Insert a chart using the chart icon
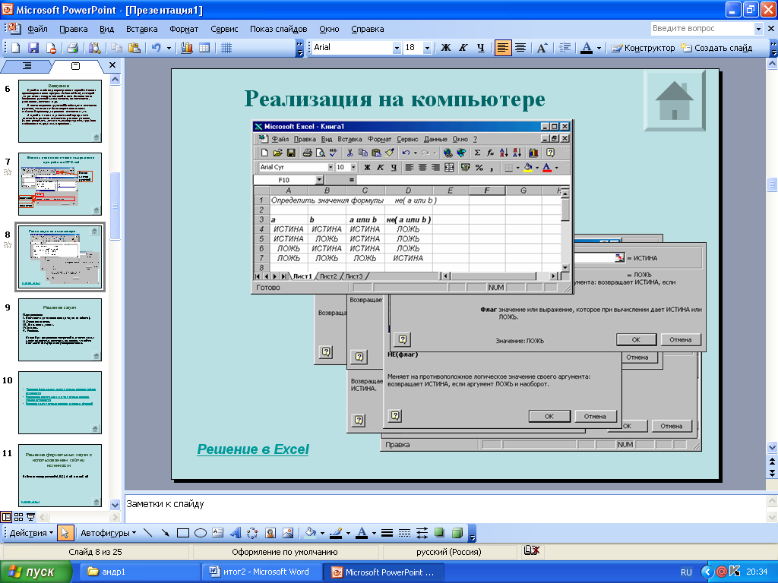The height and width of the screenshot is (583, 778). 187,48
